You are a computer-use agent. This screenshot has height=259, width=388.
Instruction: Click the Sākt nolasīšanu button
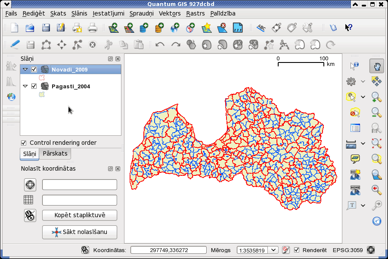click(x=80, y=232)
